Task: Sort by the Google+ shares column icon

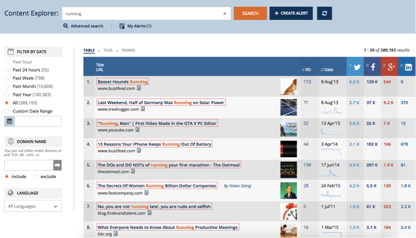Action: click(x=391, y=67)
